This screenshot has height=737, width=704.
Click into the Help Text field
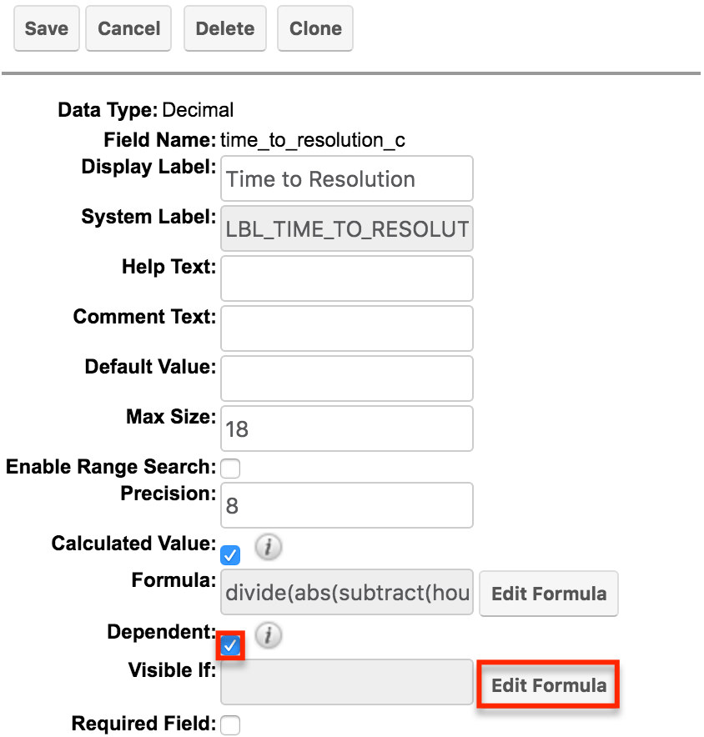[x=347, y=278]
